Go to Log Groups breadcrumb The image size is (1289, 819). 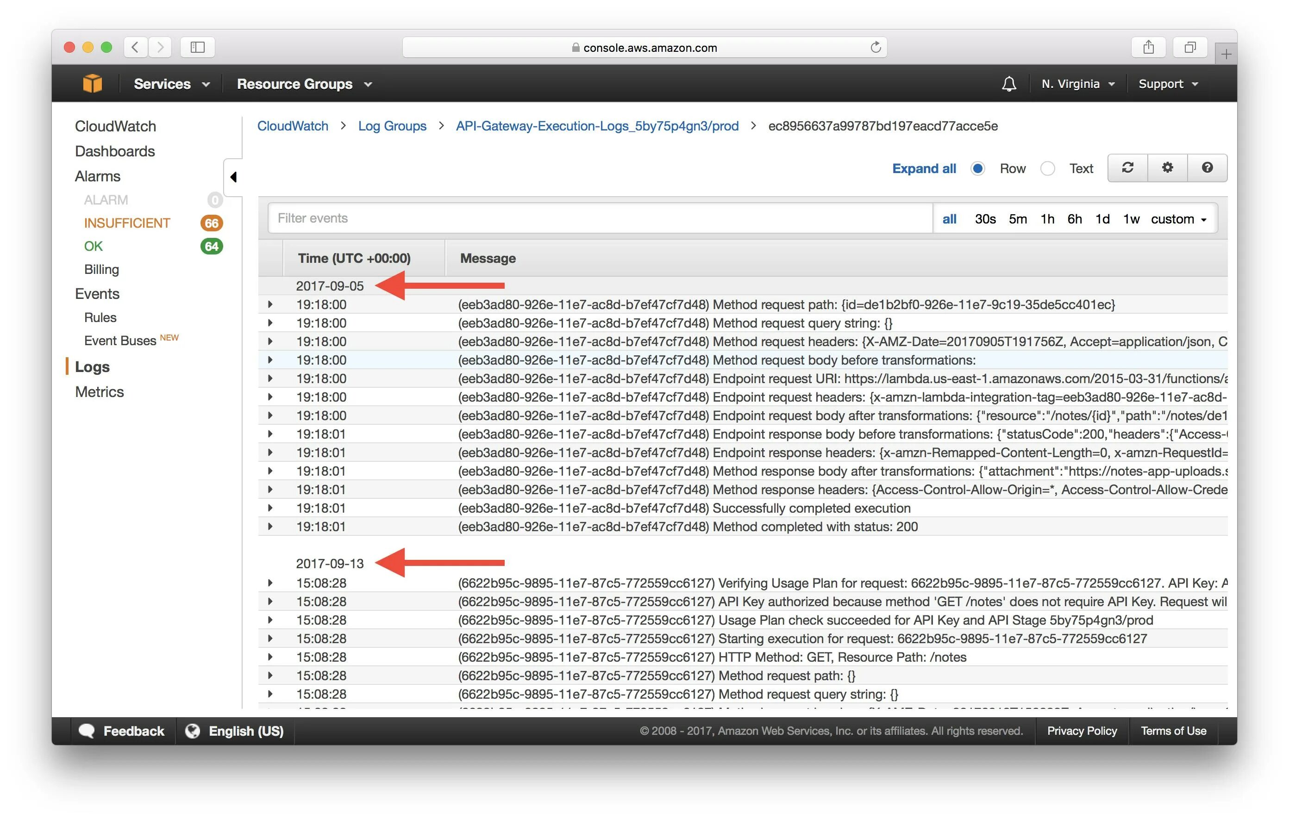click(392, 126)
